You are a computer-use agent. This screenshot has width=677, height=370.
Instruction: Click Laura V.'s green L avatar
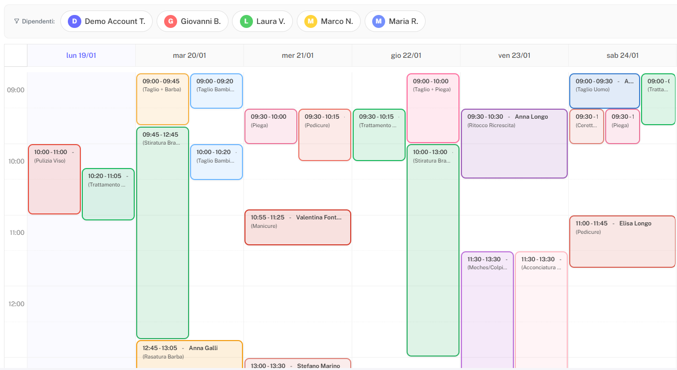[245, 21]
